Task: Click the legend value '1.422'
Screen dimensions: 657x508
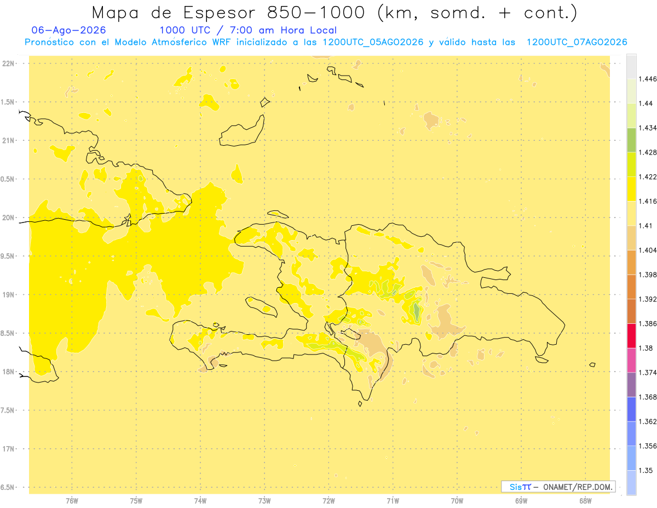Action: (x=648, y=176)
